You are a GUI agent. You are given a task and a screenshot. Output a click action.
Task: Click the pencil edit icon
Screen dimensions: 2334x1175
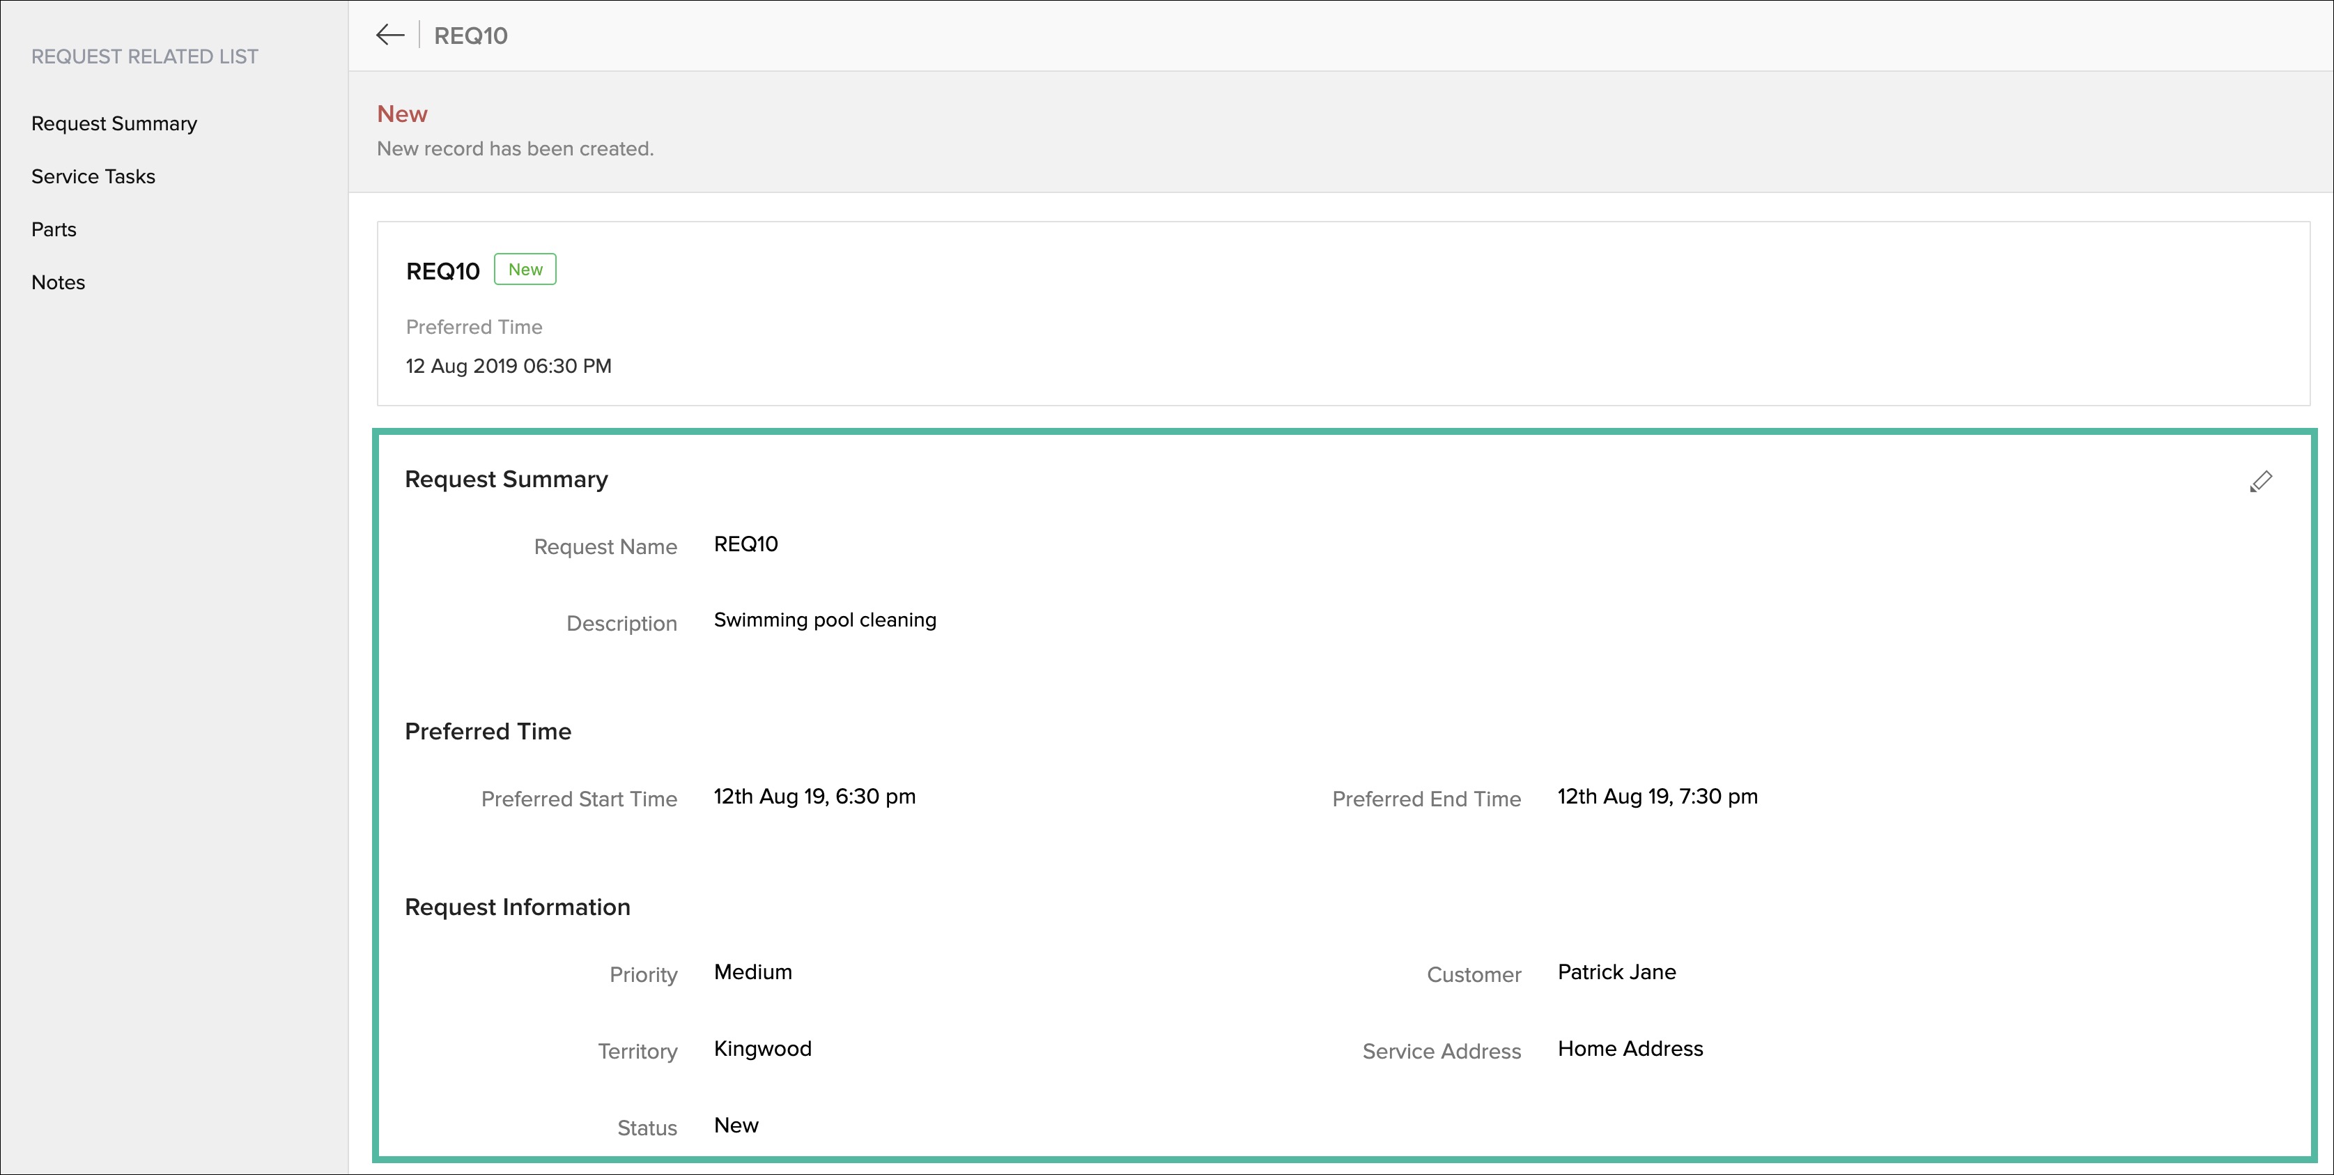2259,482
